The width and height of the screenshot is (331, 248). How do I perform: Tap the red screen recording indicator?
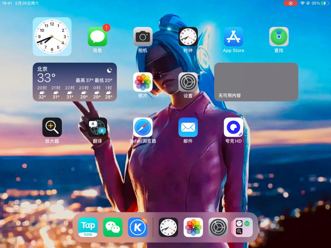(x=291, y=3)
